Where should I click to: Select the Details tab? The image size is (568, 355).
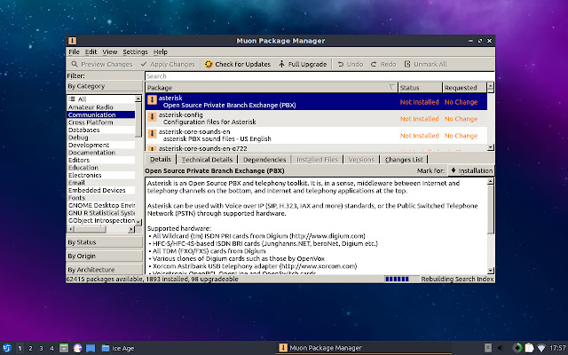coord(161,160)
